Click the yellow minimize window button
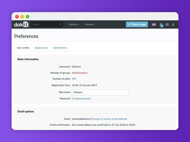190x142 pixels. 22,17
